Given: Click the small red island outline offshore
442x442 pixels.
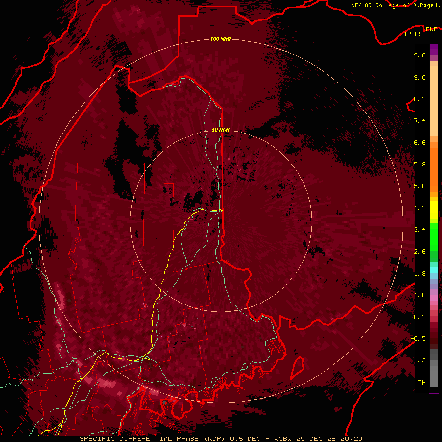Looking at the screenshot, I should tap(298, 367).
